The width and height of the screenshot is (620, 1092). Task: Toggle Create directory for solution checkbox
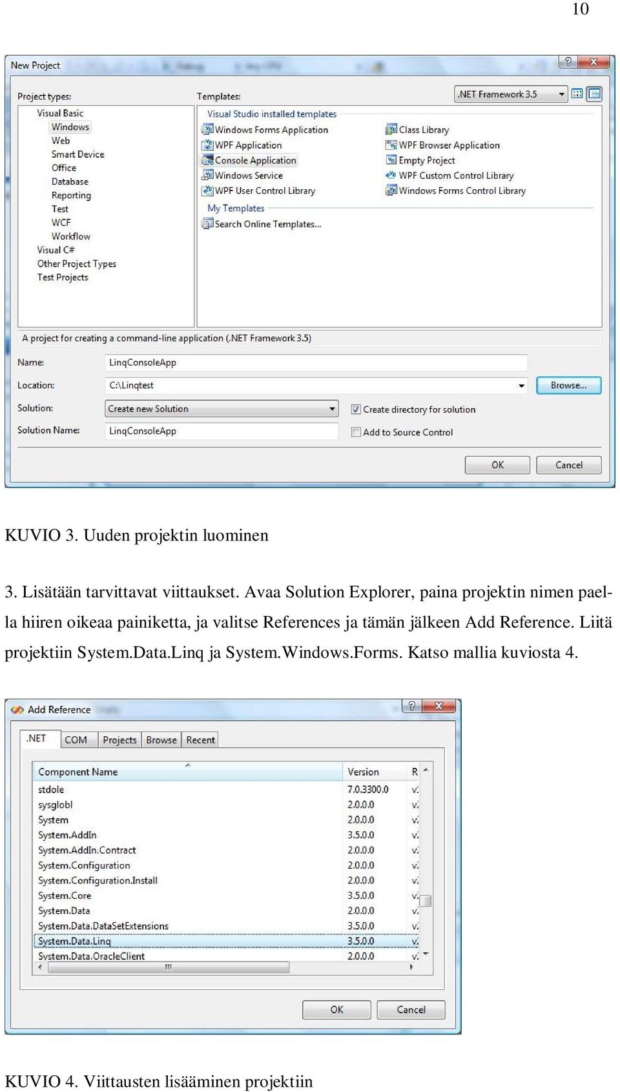(x=356, y=409)
